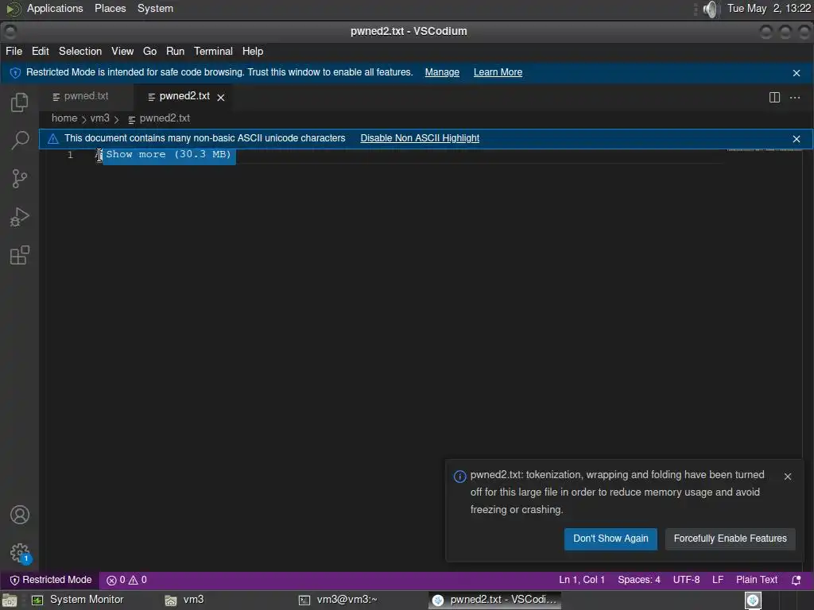
Task: Open the Go menu
Action: tap(149, 52)
